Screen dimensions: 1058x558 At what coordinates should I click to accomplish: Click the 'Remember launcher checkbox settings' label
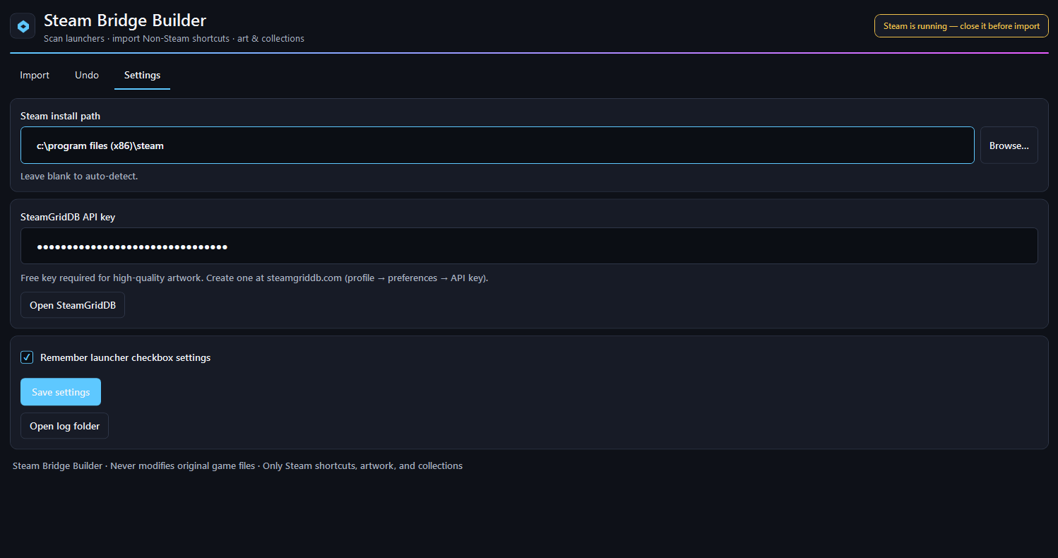pyautogui.click(x=126, y=357)
